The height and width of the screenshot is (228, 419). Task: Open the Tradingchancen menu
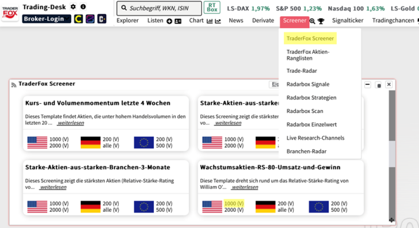tap(393, 21)
